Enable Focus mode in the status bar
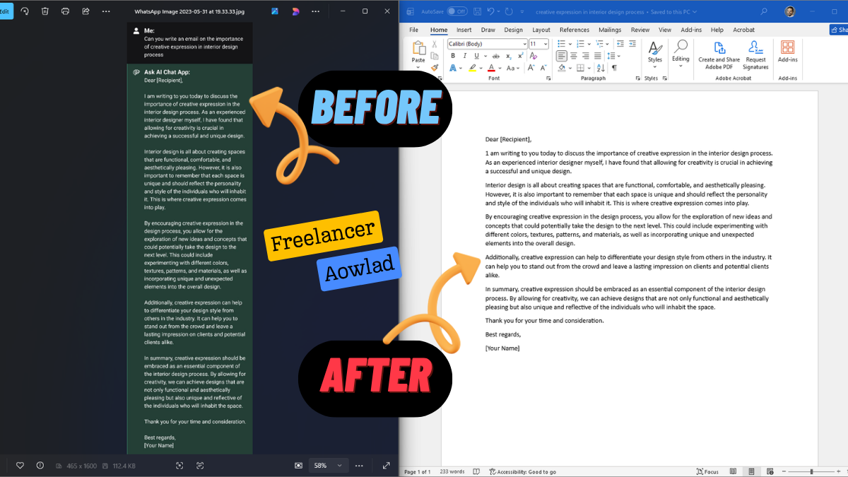 click(x=707, y=471)
